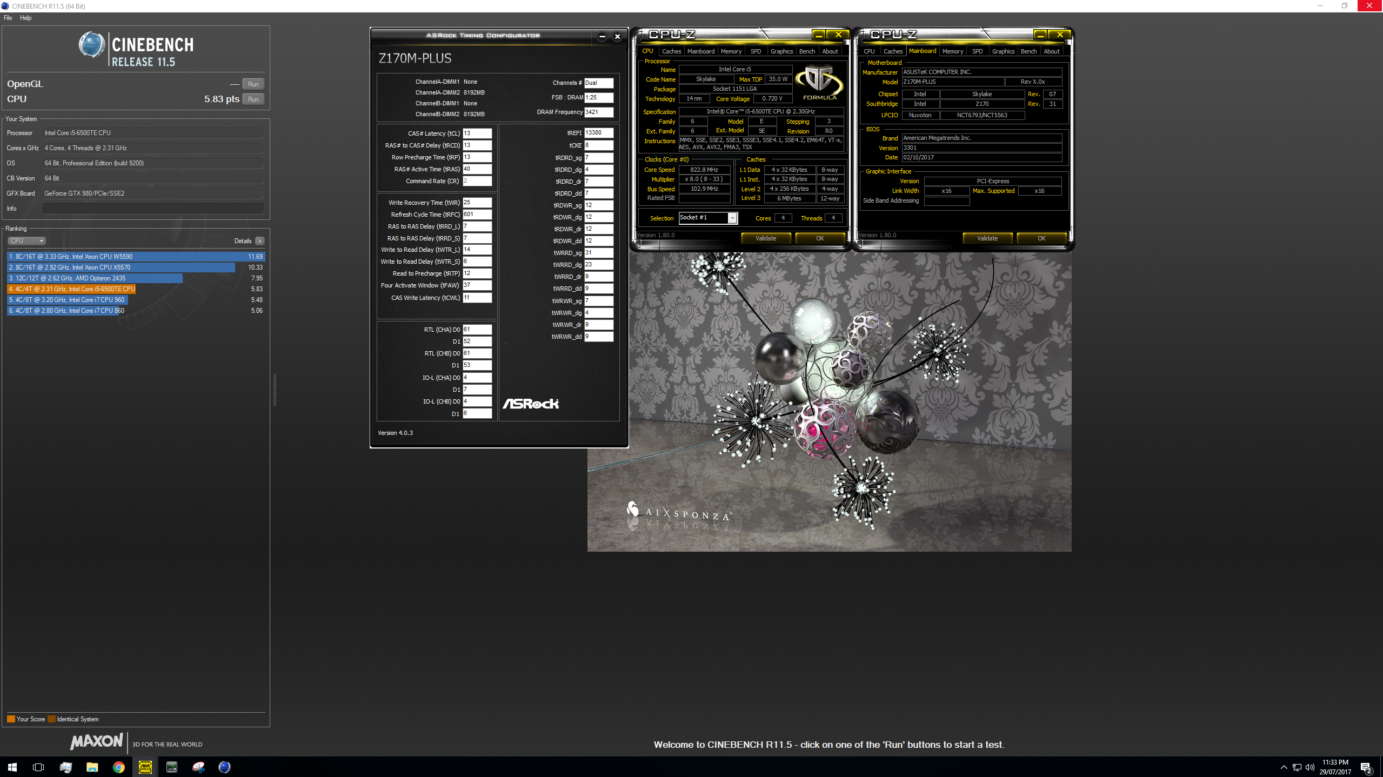The image size is (1383, 777).
Task: Select the Xeon W5590 ranking row
Action: click(x=136, y=257)
